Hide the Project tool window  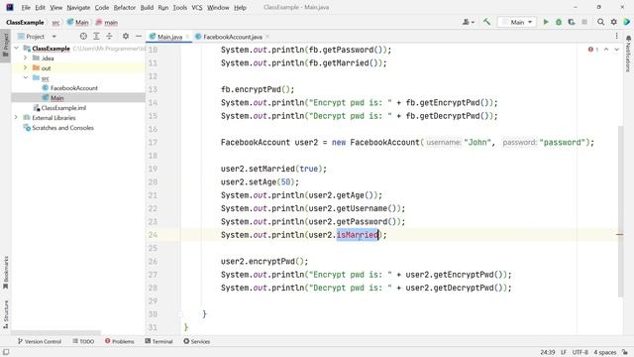point(139,37)
